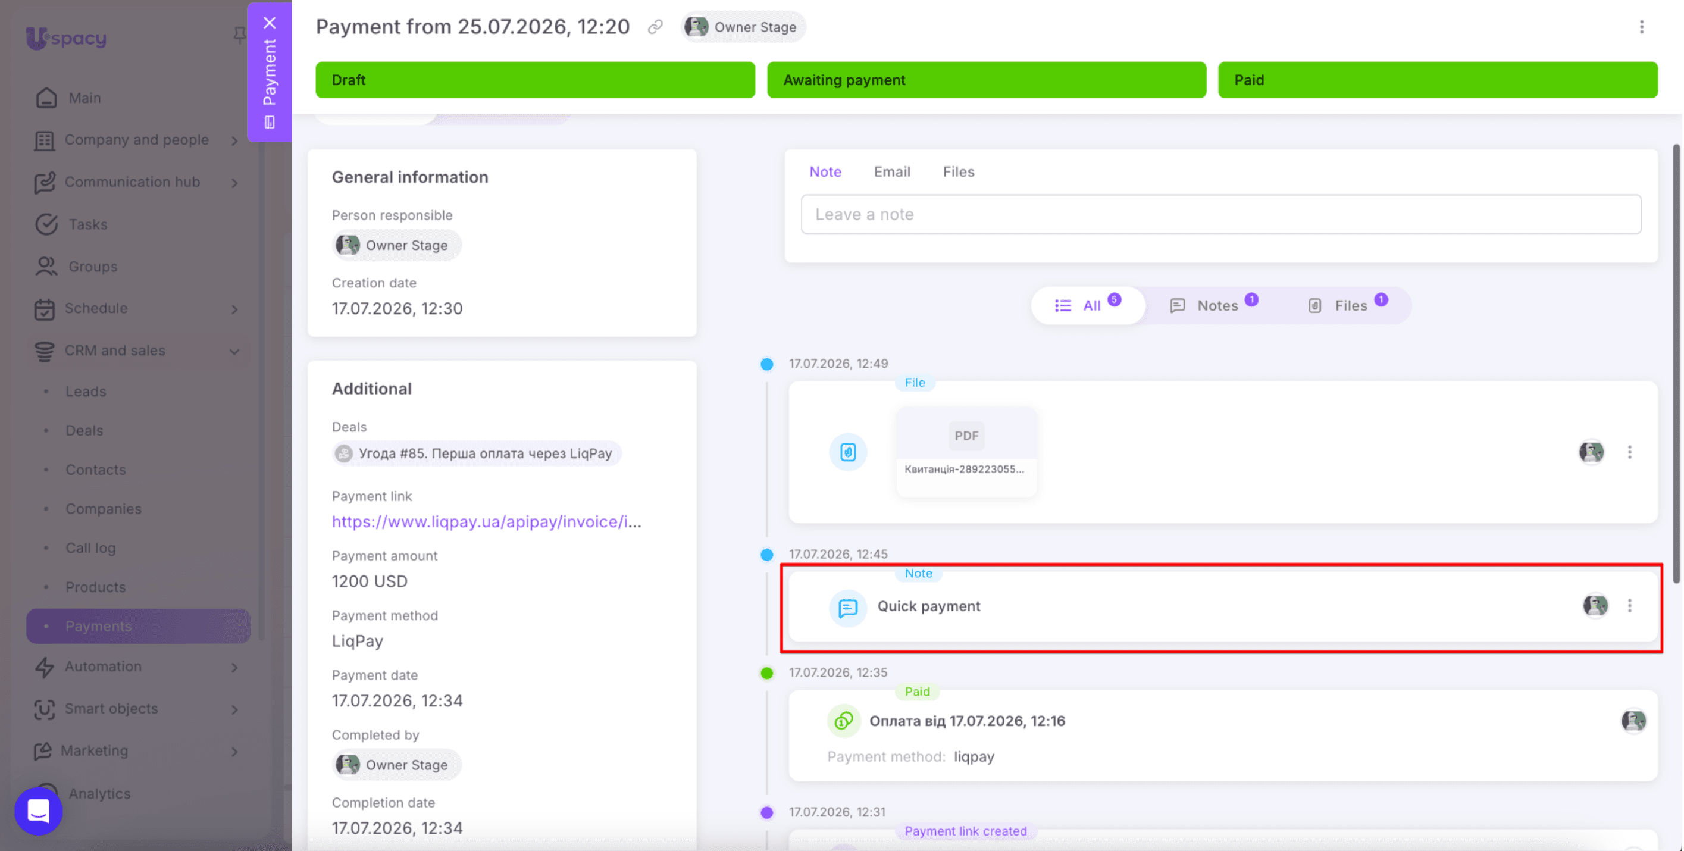This screenshot has height=851, width=1684.
Task: Click Owner Stage under Person responsible
Action: [x=396, y=245]
